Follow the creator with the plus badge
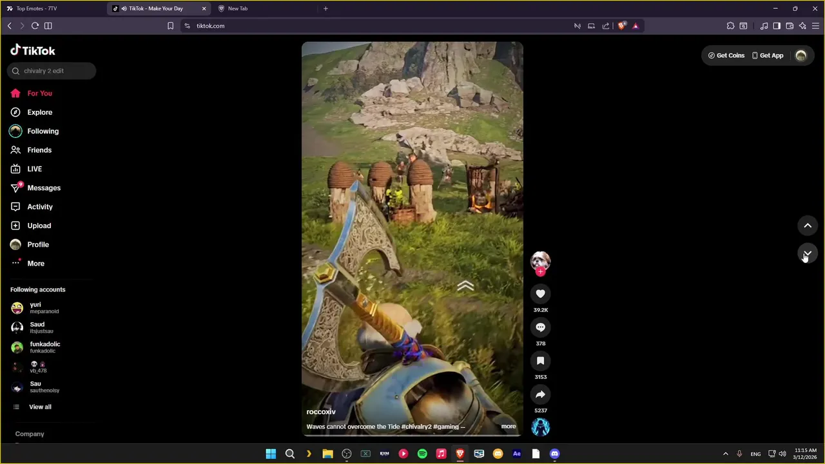 540,272
